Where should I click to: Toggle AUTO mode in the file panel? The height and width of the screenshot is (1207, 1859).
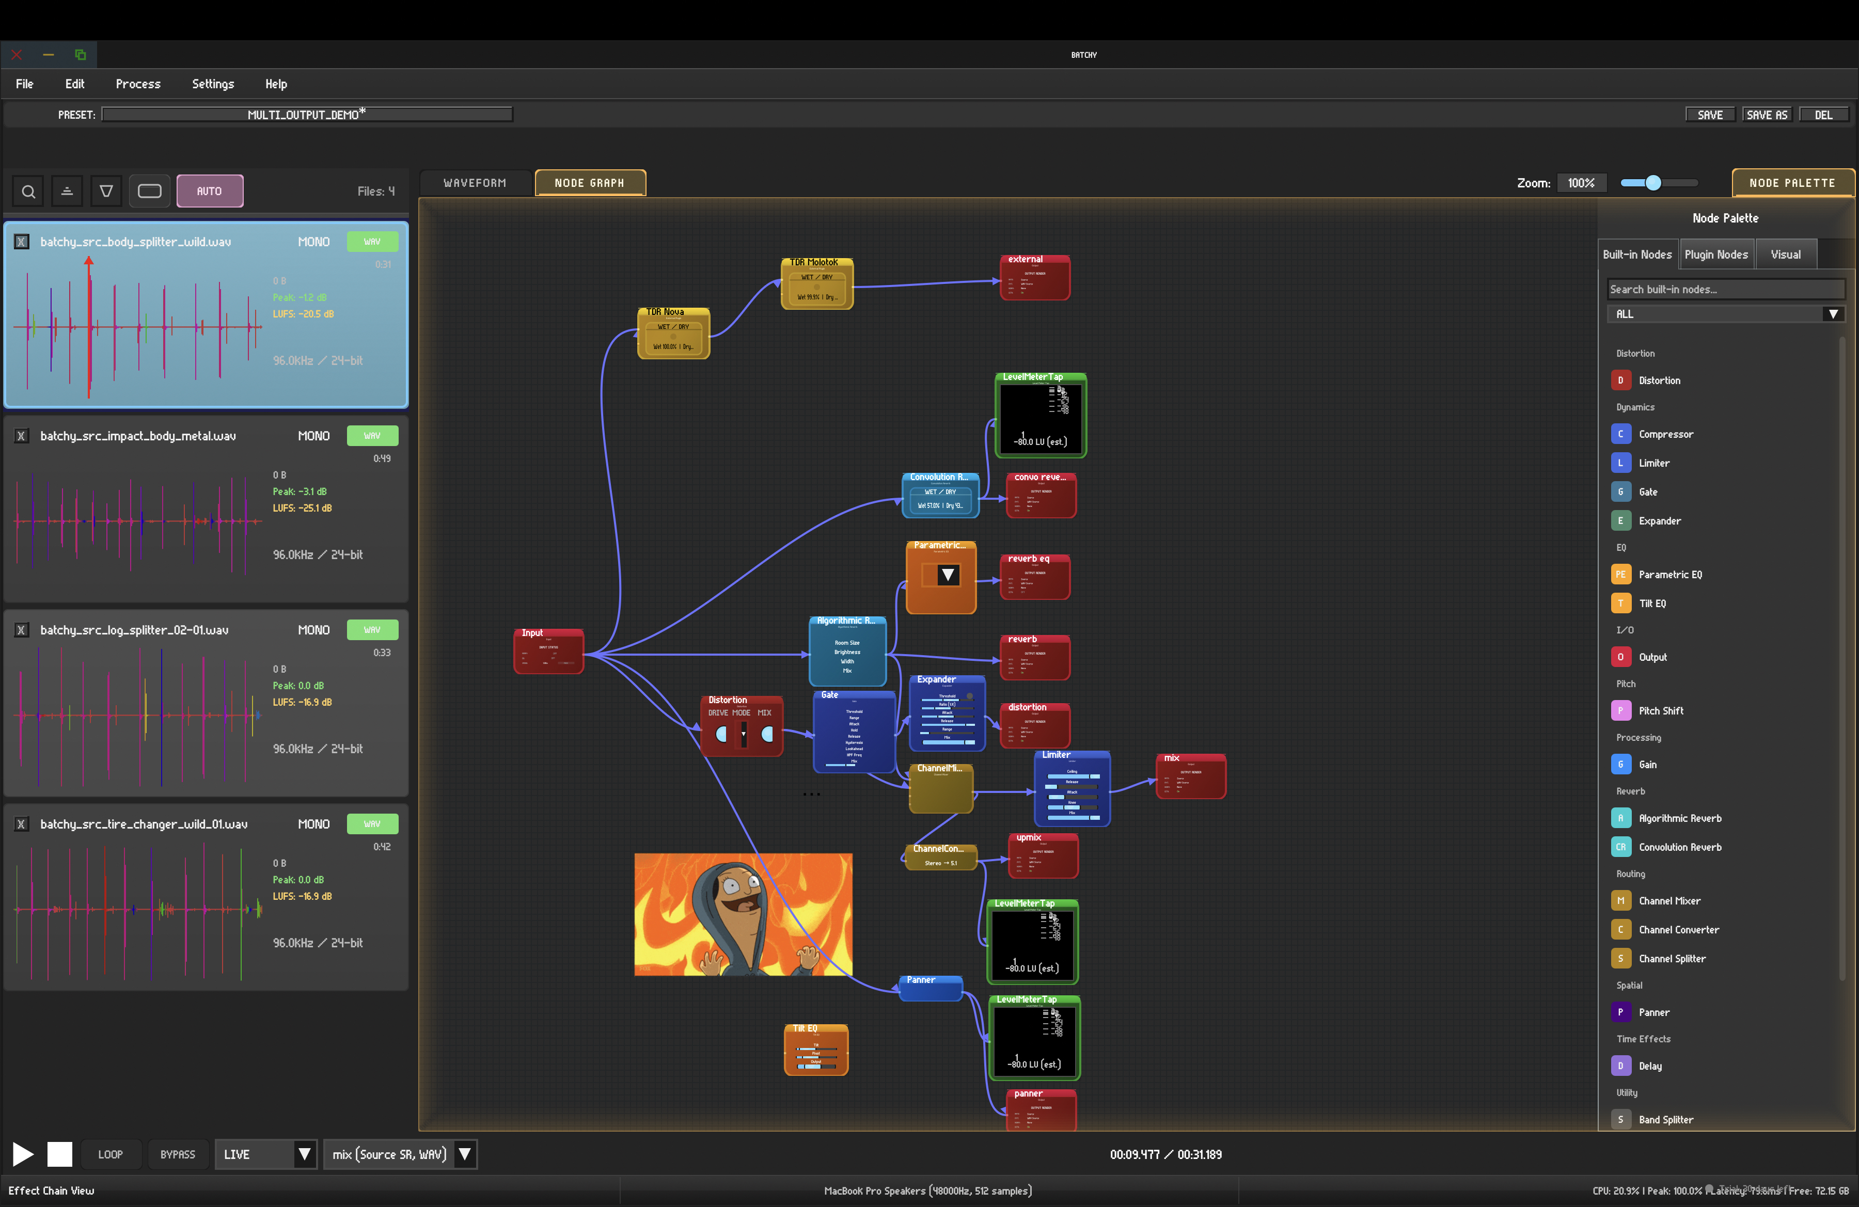209,190
